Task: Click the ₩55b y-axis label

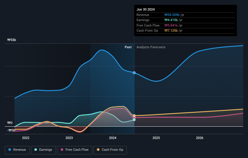Action: pos(11,40)
